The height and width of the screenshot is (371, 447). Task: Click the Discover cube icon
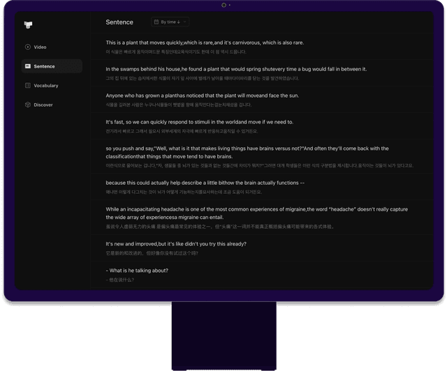27,105
